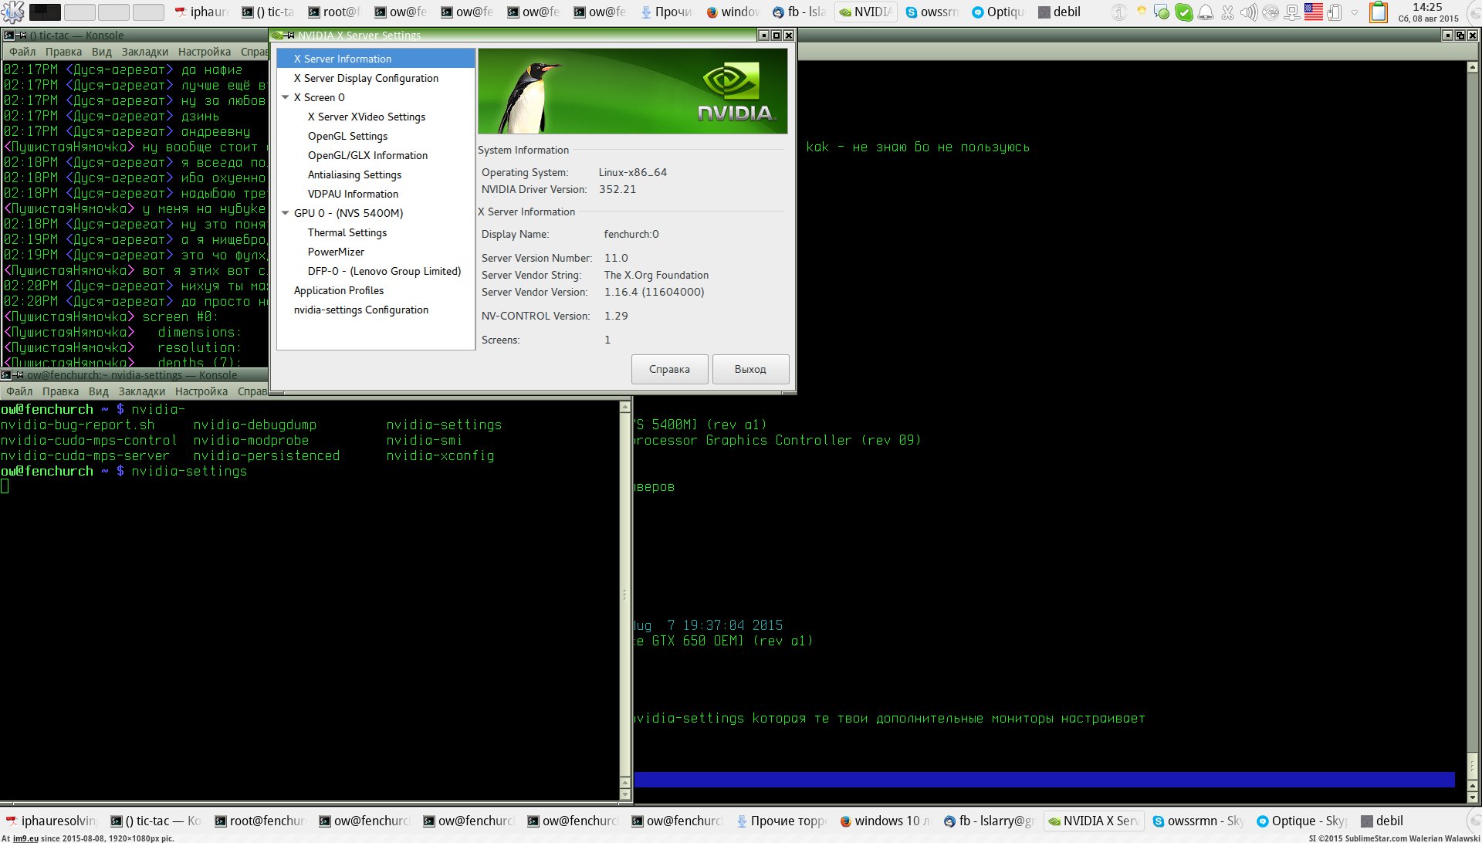This screenshot has height=843, width=1482.
Task: Collapse the X Screen 0 tree node
Action: tap(286, 97)
